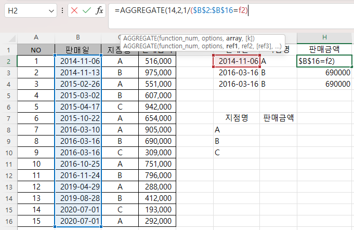Select cell with date 2016-10-25
Viewport: 354px width, 230px height.
[78, 164]
